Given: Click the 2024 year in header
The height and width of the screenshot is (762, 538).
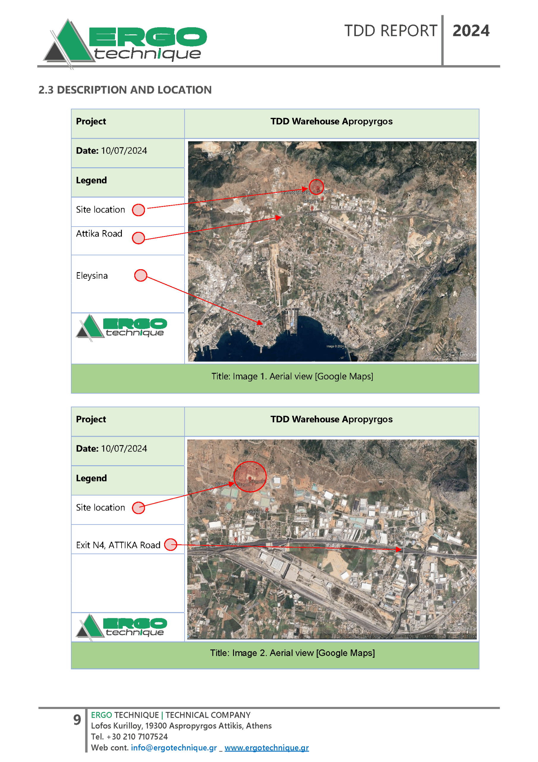Looking at the screenshot, I should [471, 31].
